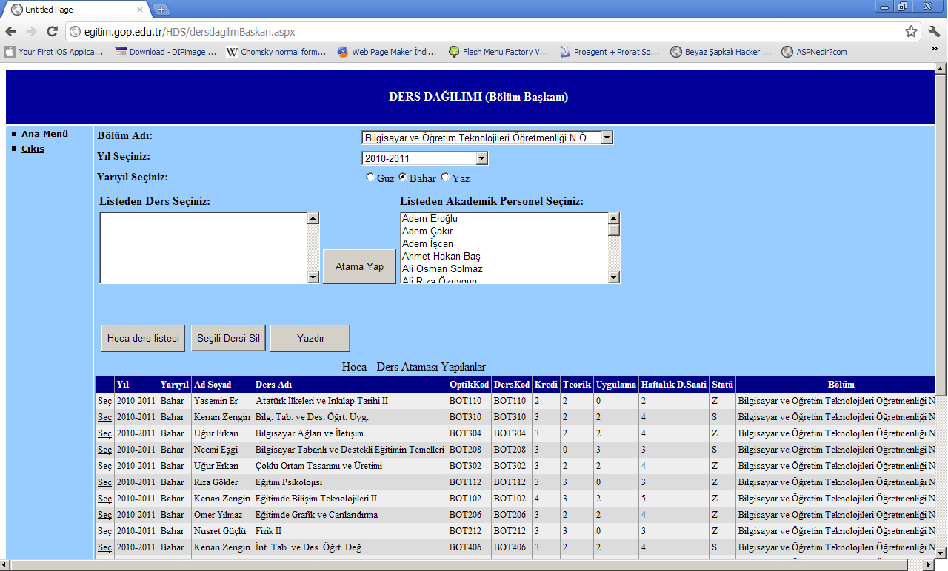Select the Bahar semester radio button
The width and height of the screenshot is (948, 571).
[x=403, y=178]
